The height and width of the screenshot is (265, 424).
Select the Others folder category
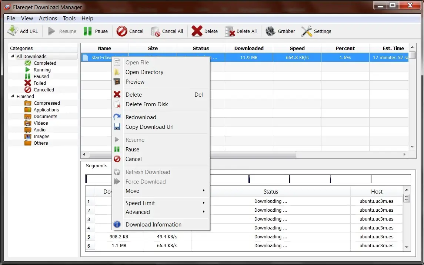tap(41, 143)
